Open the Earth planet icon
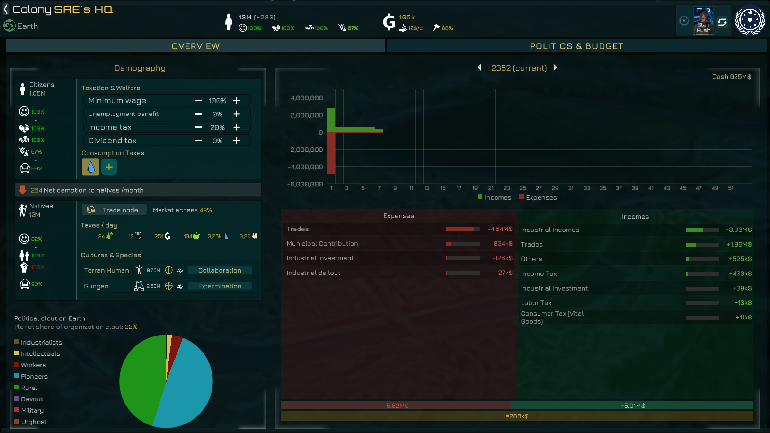The height and width of the screenshot is (433, 770). 9,26
